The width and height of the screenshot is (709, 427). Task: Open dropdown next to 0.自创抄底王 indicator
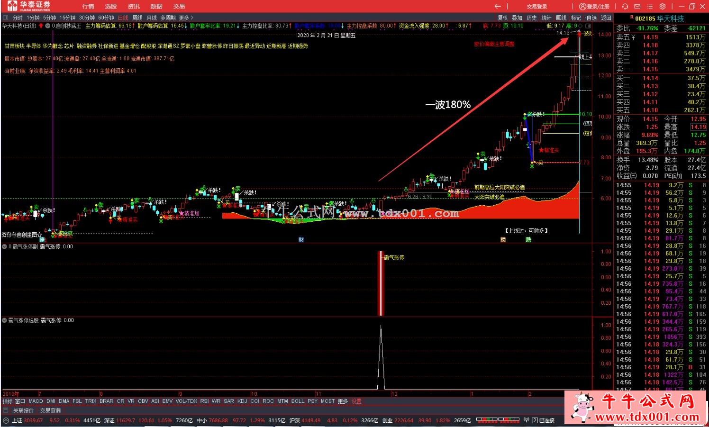point(48,26)
